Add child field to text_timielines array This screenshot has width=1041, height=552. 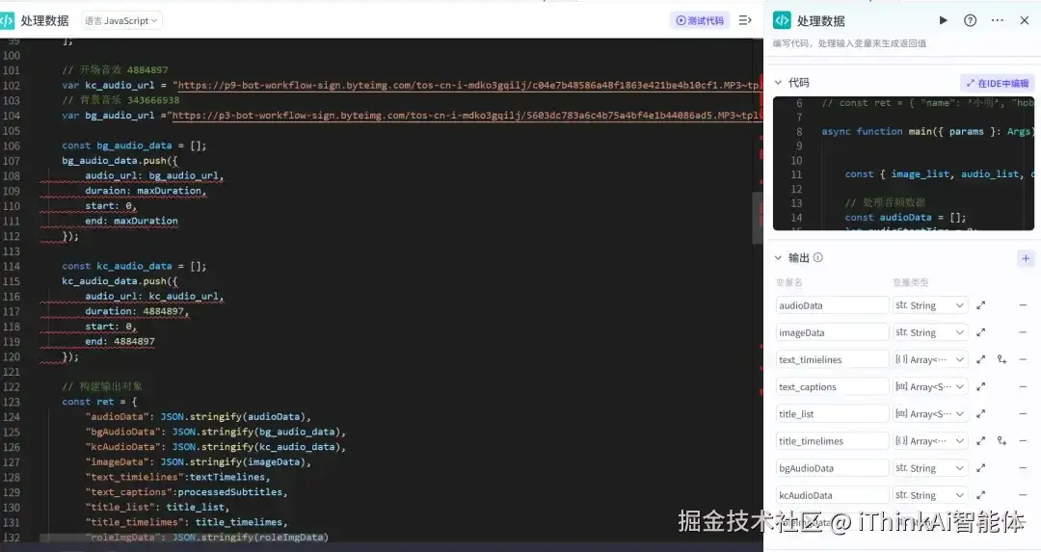tap(1001, 359)
